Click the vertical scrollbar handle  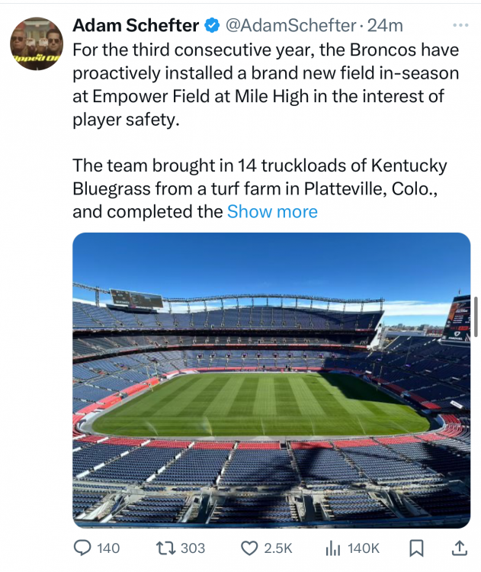pyautogui.click(x=476, y=315)
